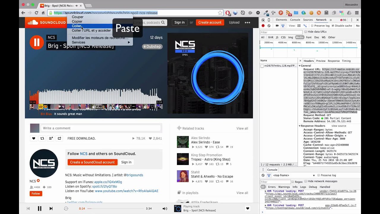
Task: Clear the console with the block icon
Action: click(x=263, y=175)
